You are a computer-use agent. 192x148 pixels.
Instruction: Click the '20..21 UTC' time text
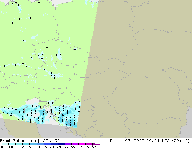[x=158, y=141]
